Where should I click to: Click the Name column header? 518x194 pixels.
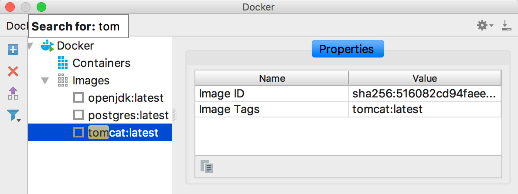(x=272, y=78)
